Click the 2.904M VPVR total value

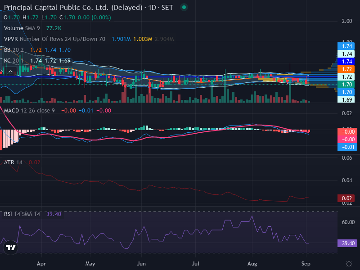click(x=164, y=39)
